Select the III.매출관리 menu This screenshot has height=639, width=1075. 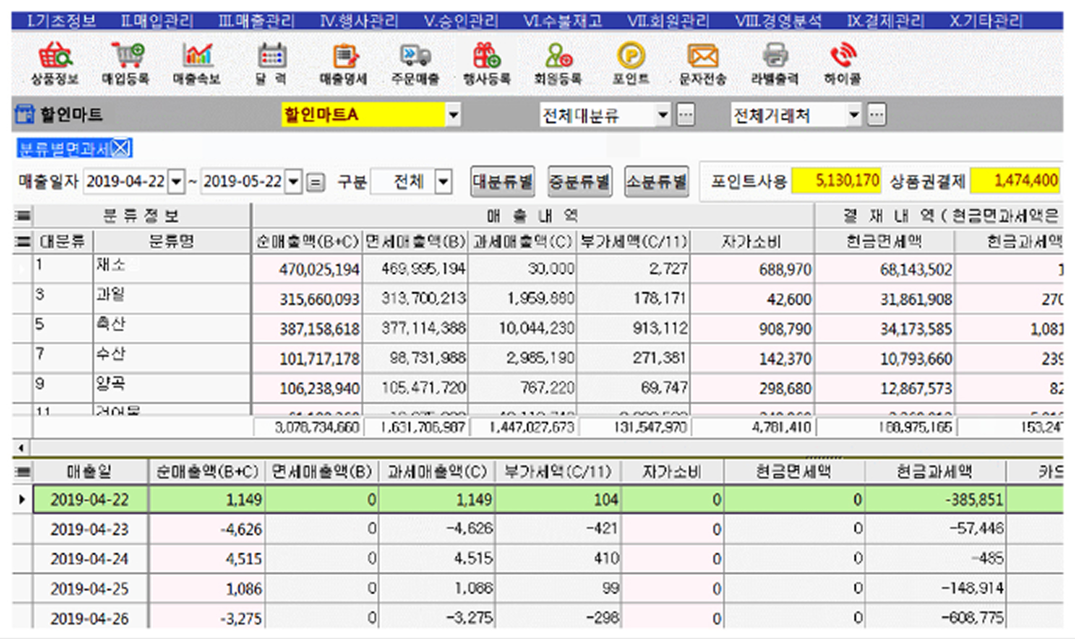(x=255, y=20)
